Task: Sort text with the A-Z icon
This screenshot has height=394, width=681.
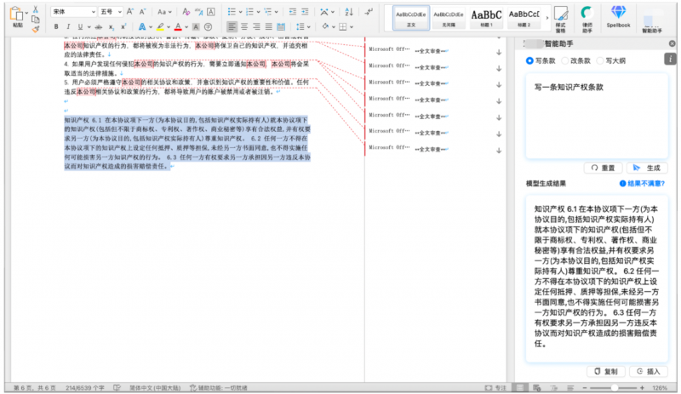Action: click(349, 12)
